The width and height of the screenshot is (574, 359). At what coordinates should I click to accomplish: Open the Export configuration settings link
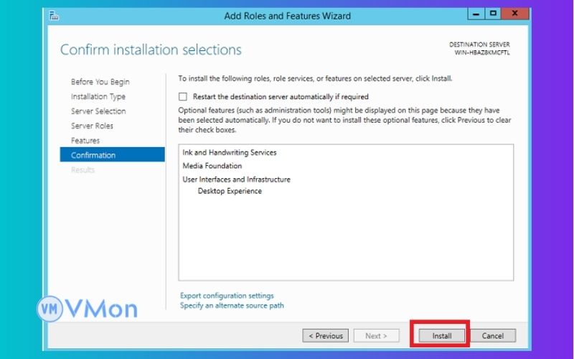[227, 296]
